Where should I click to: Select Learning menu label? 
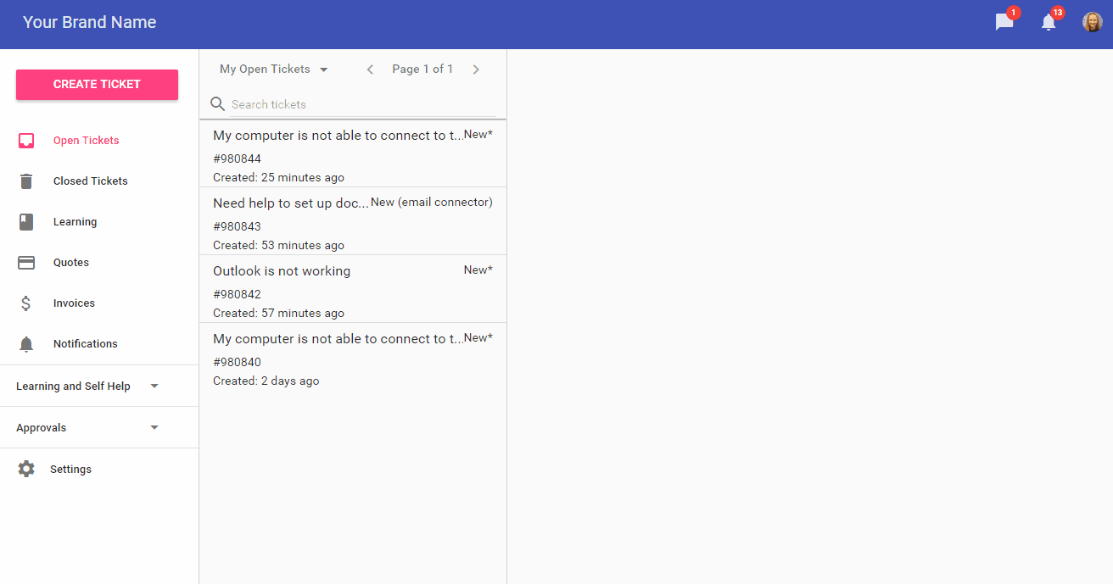pyautogui.click(x=76, y=222)
